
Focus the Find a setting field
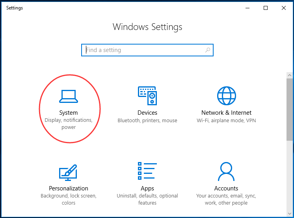point(147,50)
